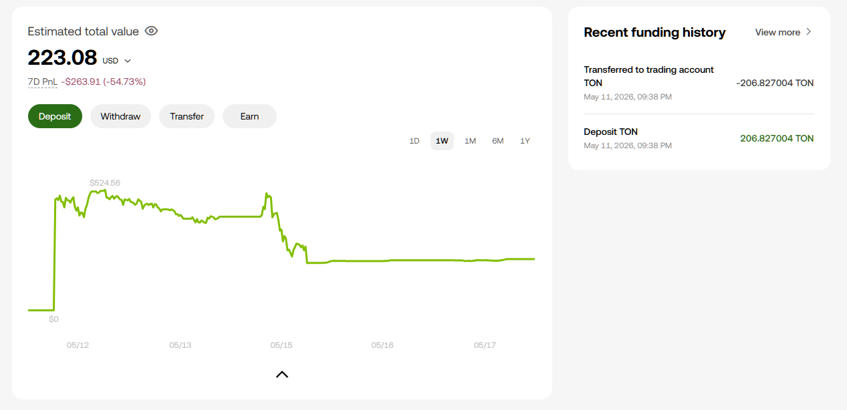
Task: Open the Deposit TON history entry
Action: click(x=699, y=138)
